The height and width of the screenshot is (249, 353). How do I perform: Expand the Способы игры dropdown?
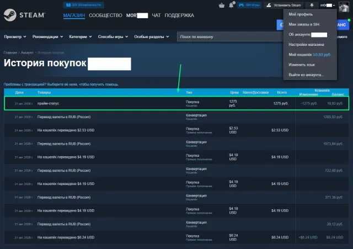113,36
